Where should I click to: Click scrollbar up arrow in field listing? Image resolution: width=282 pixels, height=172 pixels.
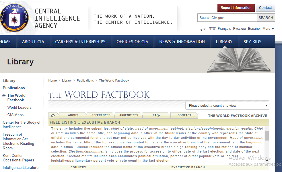click(267, 129)
